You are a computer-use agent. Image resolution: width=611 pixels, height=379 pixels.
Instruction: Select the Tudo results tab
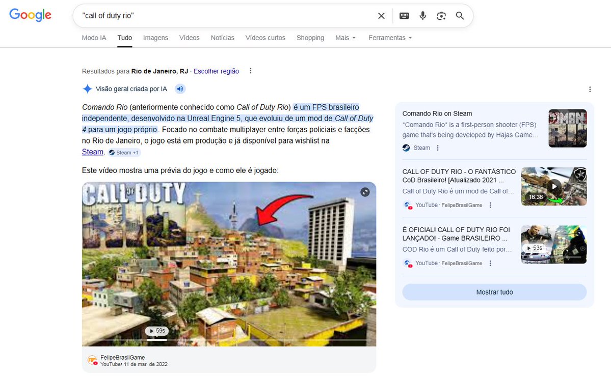[x=125, y=38]
